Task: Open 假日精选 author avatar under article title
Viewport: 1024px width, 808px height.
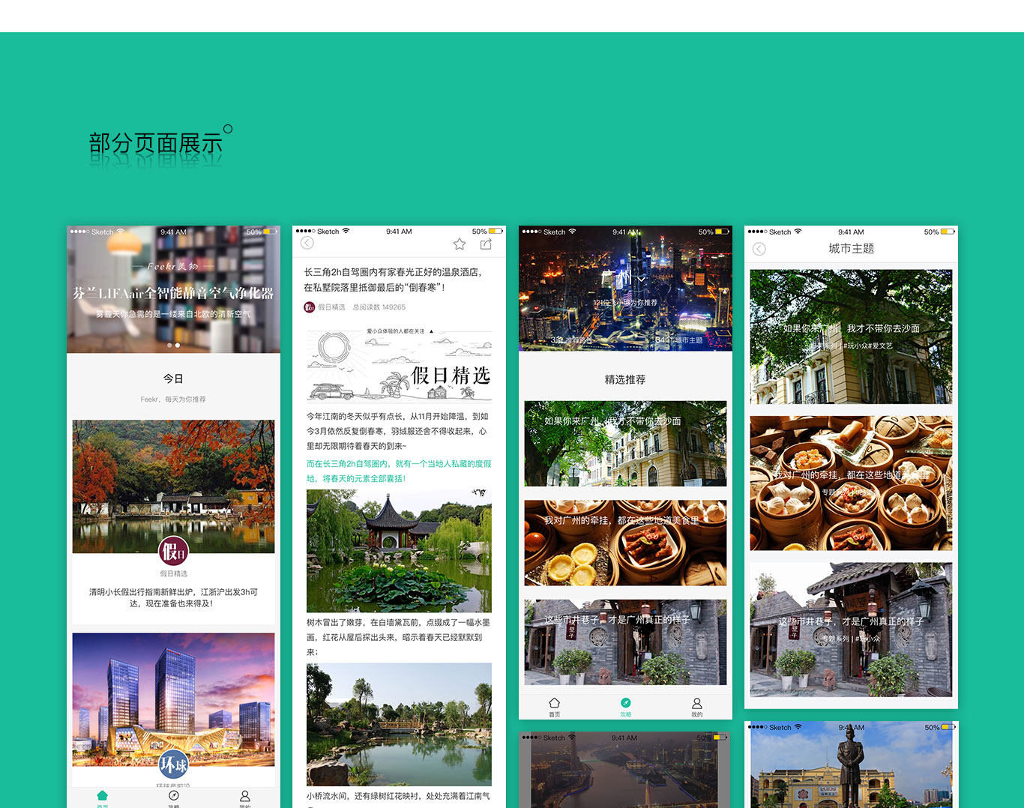Action: point(310,307)
